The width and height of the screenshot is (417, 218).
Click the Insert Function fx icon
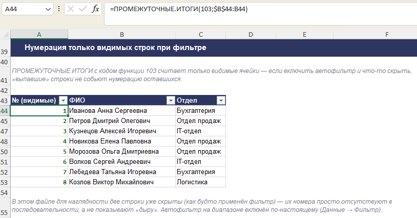pos(95,9)
